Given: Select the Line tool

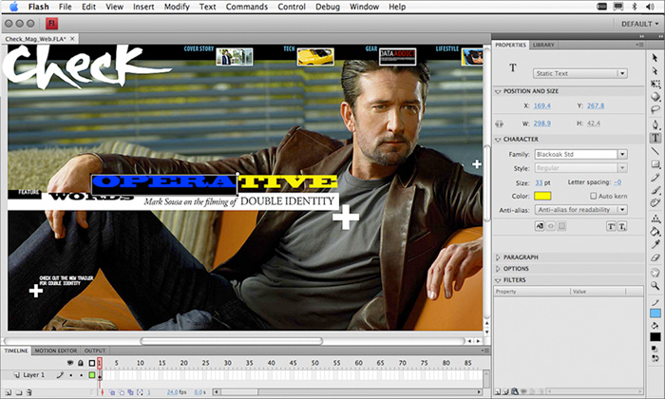Looking at the screenshot, I should [655, 151].
